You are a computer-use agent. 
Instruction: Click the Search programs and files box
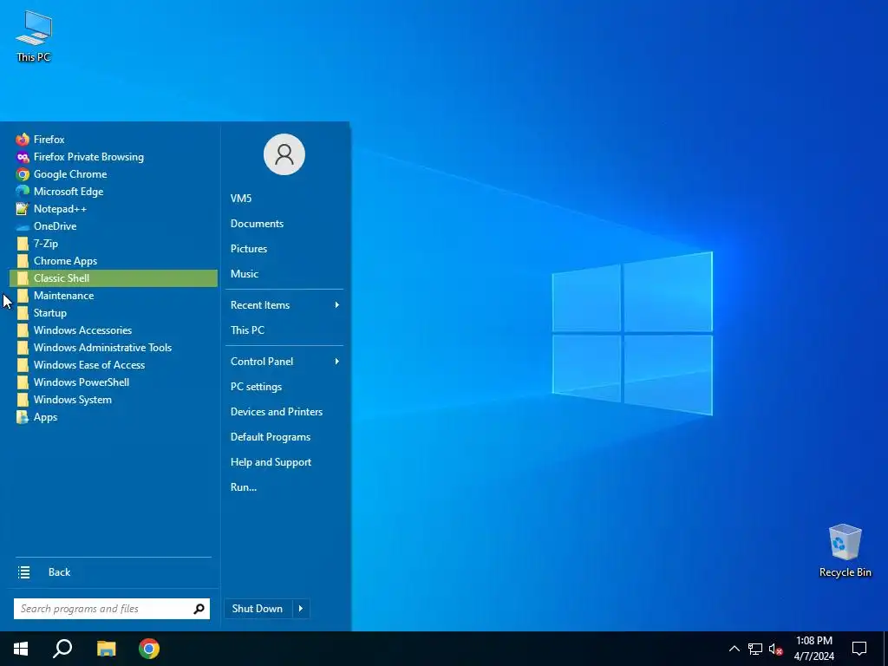pos(112,609)
